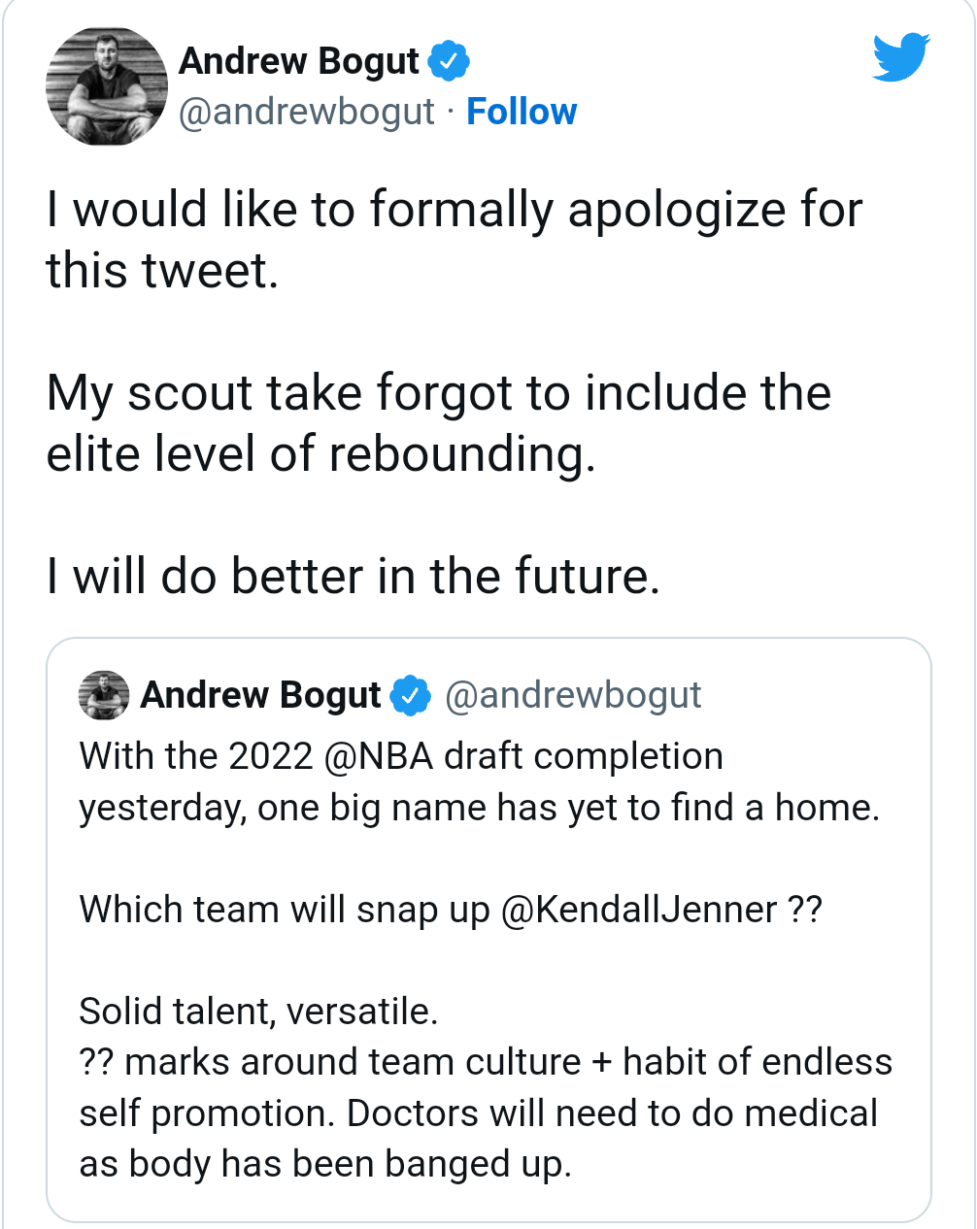Open @andrewbogut handle in quoted tweet
This screenshot has width=977, height=1229.
[573, 695]
